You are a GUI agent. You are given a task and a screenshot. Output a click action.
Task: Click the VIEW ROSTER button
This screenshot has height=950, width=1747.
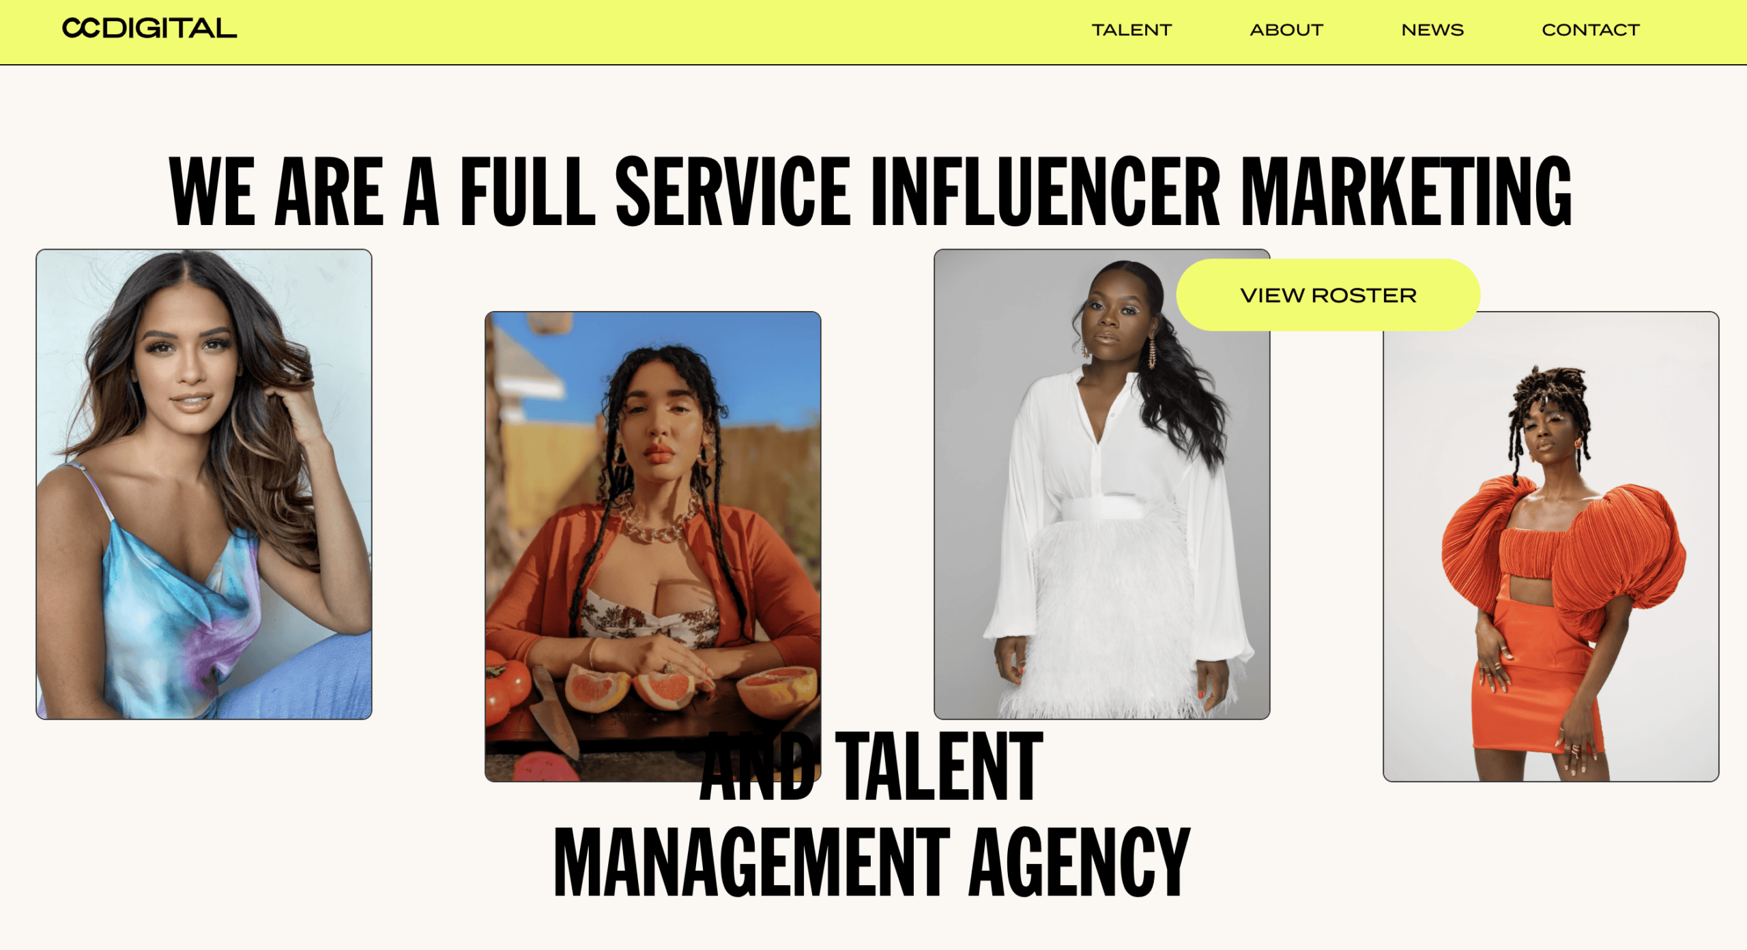pos(1328,295)
